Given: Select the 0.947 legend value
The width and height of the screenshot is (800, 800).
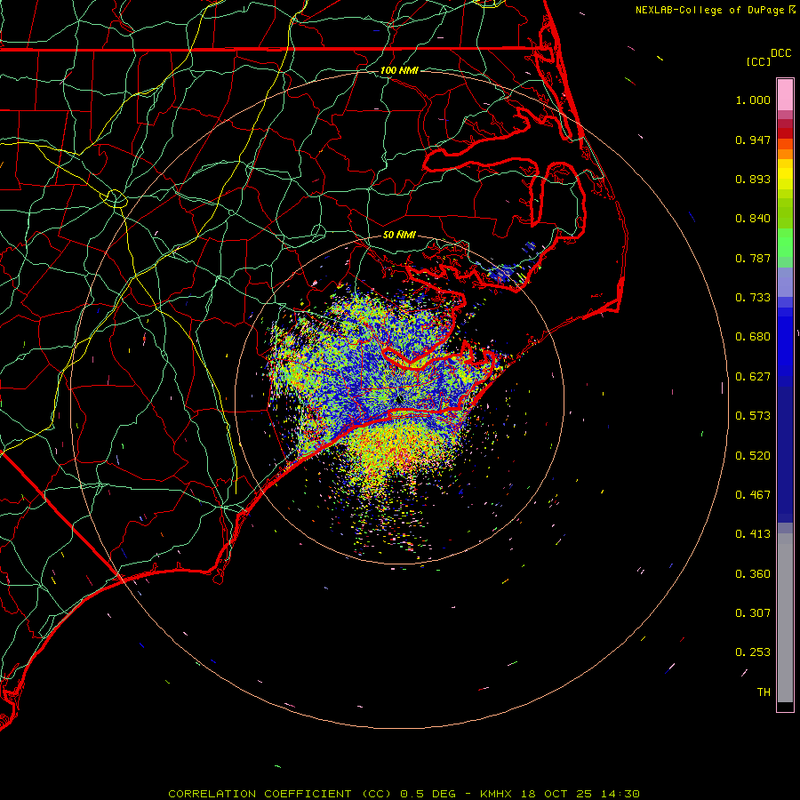Looking at the screenshot, I should [x=753, y=140].
